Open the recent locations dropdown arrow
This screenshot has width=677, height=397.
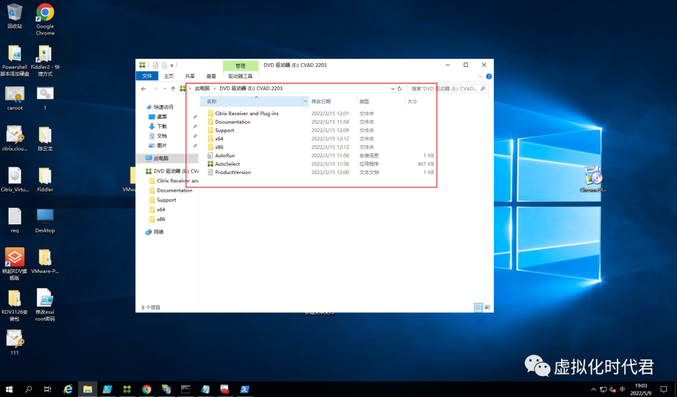pyautogui.click(x=164, y=88)
